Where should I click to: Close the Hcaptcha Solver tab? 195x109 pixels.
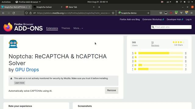62,7
